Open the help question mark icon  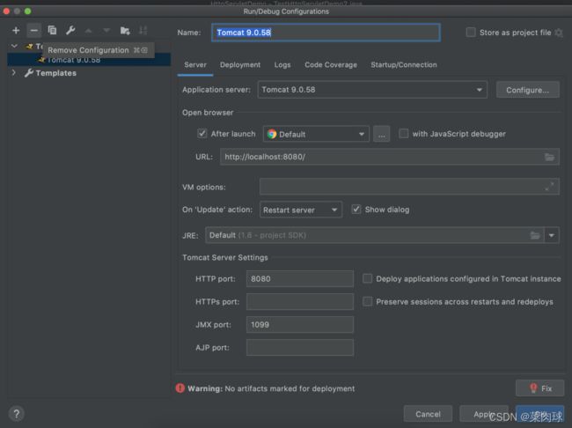click(x=16, y=414)
